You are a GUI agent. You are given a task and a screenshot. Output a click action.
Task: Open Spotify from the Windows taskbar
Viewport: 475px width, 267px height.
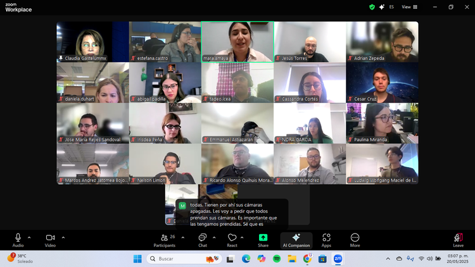click(x=277, y=259)
